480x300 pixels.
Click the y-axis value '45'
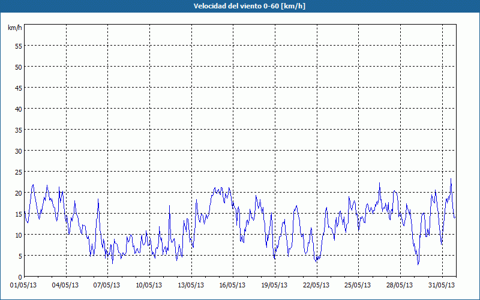[x=19, y=88]
